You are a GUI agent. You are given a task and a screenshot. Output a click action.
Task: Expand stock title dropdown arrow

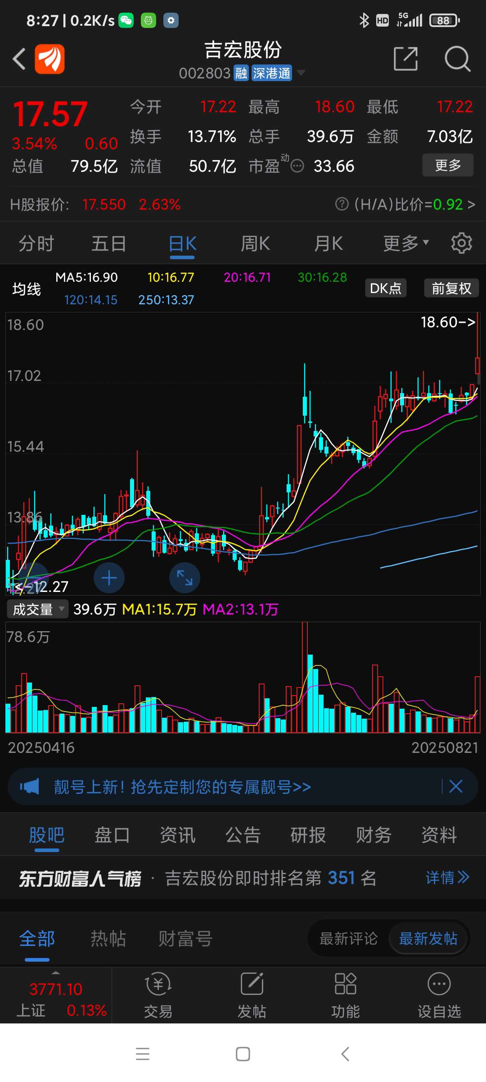301,73
